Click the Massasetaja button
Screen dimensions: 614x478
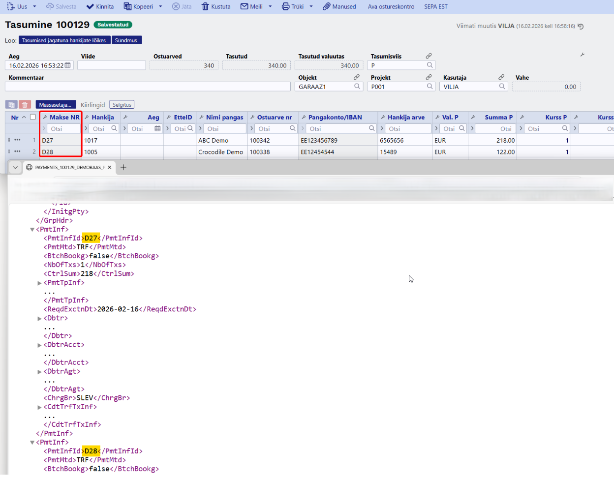point(55,105)
